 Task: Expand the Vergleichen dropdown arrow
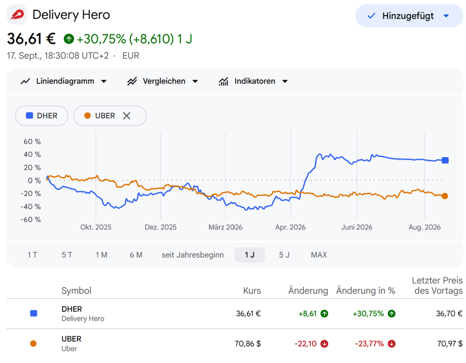tap(195, 81)
